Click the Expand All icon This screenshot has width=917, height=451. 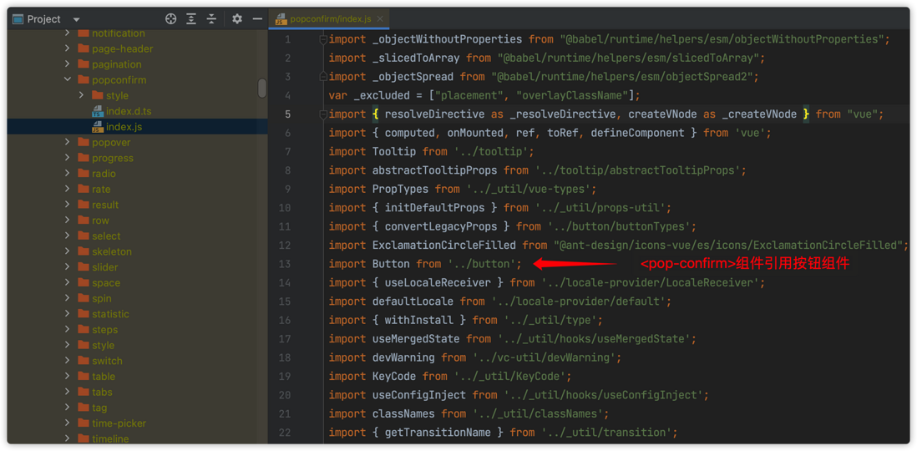[191, 18]
